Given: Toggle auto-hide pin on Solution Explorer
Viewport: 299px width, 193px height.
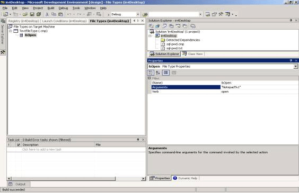Looking at the screenshot, I should (291, 20).
